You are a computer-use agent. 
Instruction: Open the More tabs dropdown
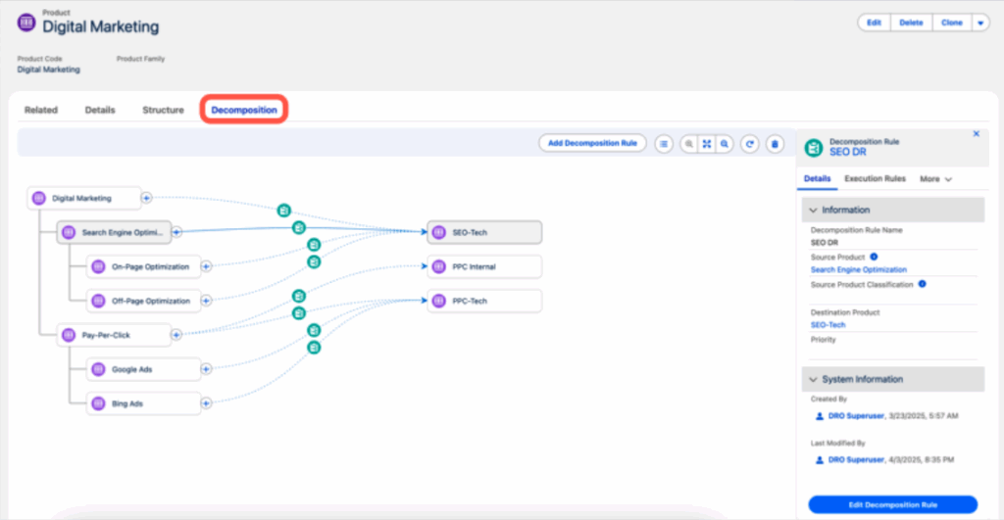[x=935, y=179]
